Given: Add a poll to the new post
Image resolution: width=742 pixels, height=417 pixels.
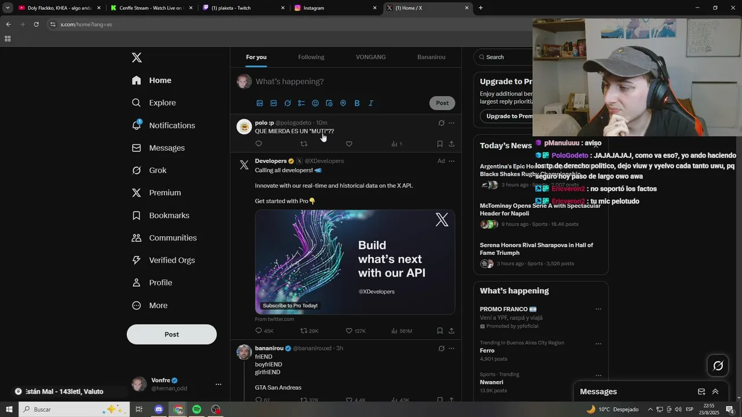Looking at the screenshot, I should click(x=301, y=103).
